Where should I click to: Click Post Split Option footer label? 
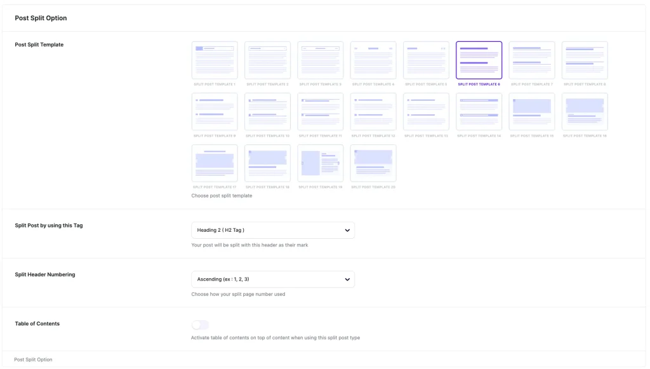[x=33, y=359]
